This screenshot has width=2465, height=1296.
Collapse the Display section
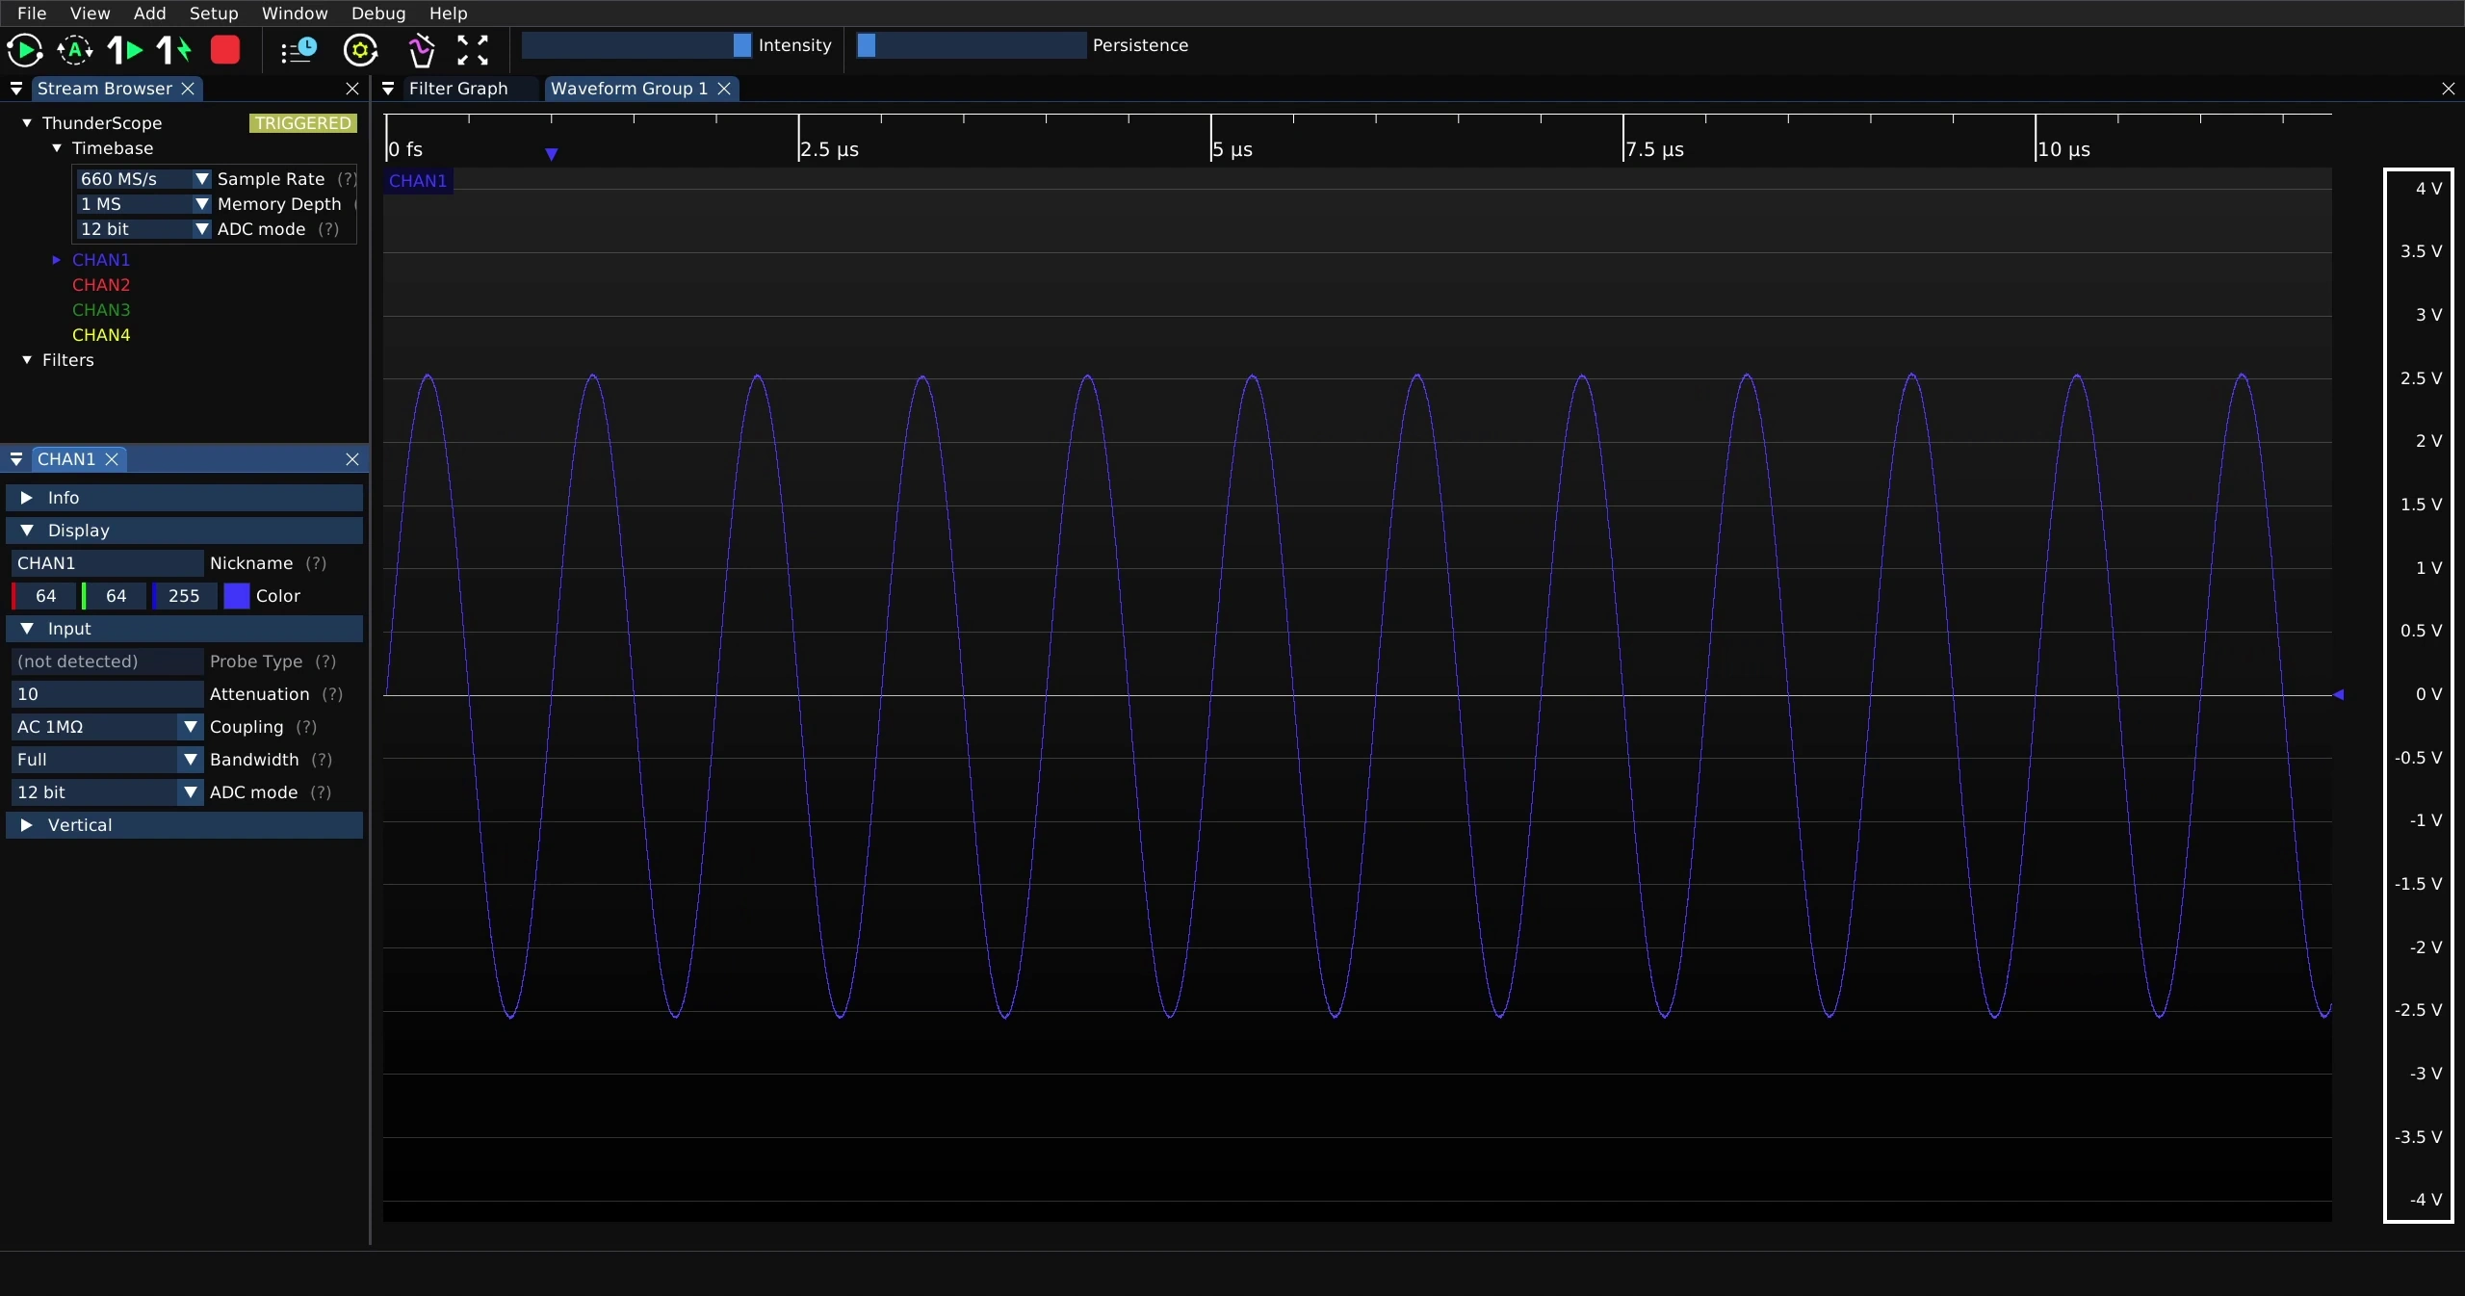tap(185, 531)
